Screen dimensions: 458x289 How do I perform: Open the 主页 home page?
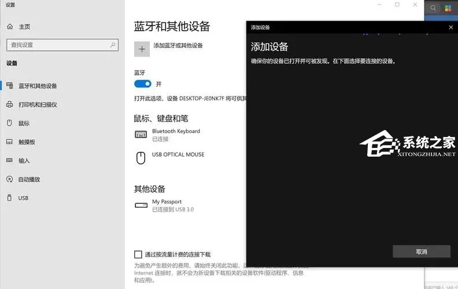pos(24,27)
